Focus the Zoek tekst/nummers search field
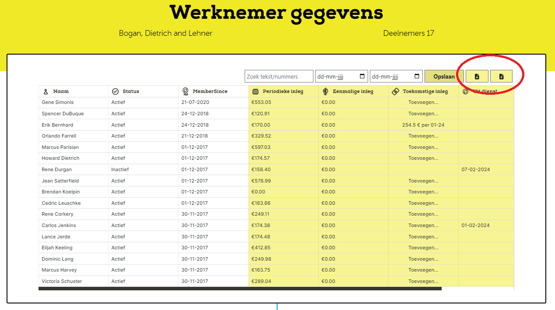 [279, 76]
